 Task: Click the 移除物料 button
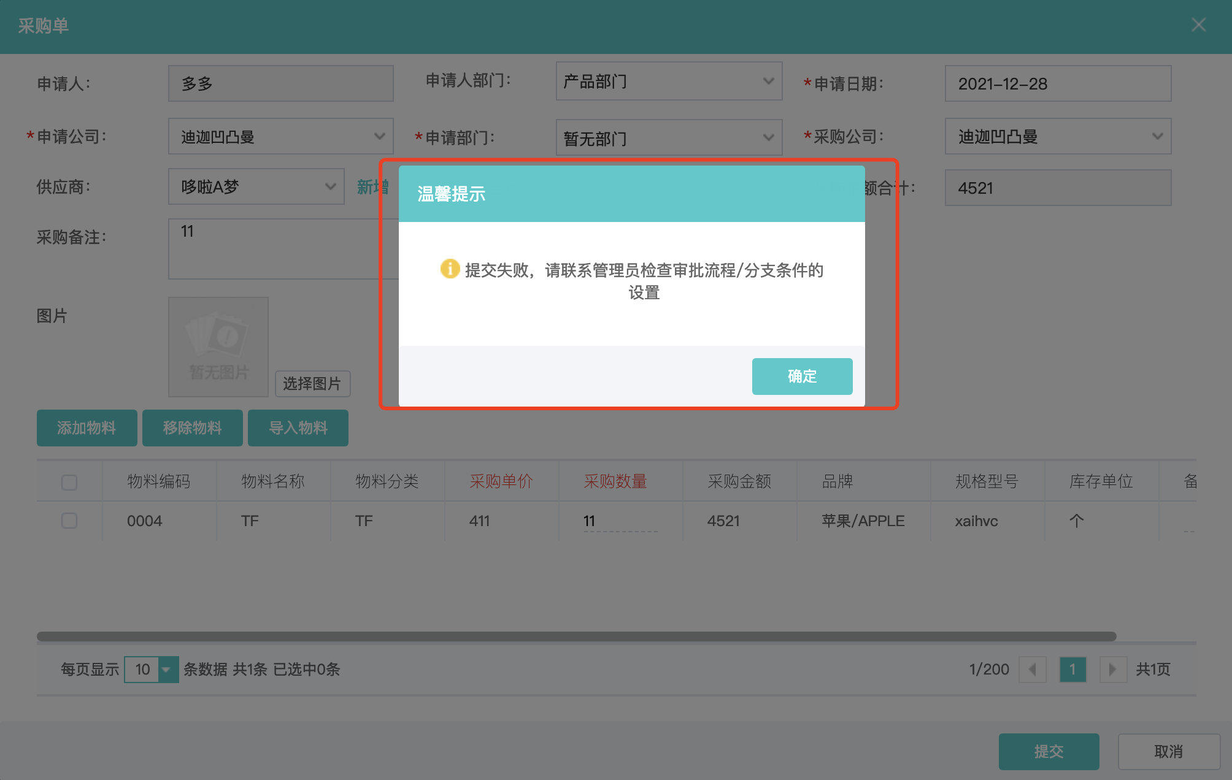tap(192, 427)
